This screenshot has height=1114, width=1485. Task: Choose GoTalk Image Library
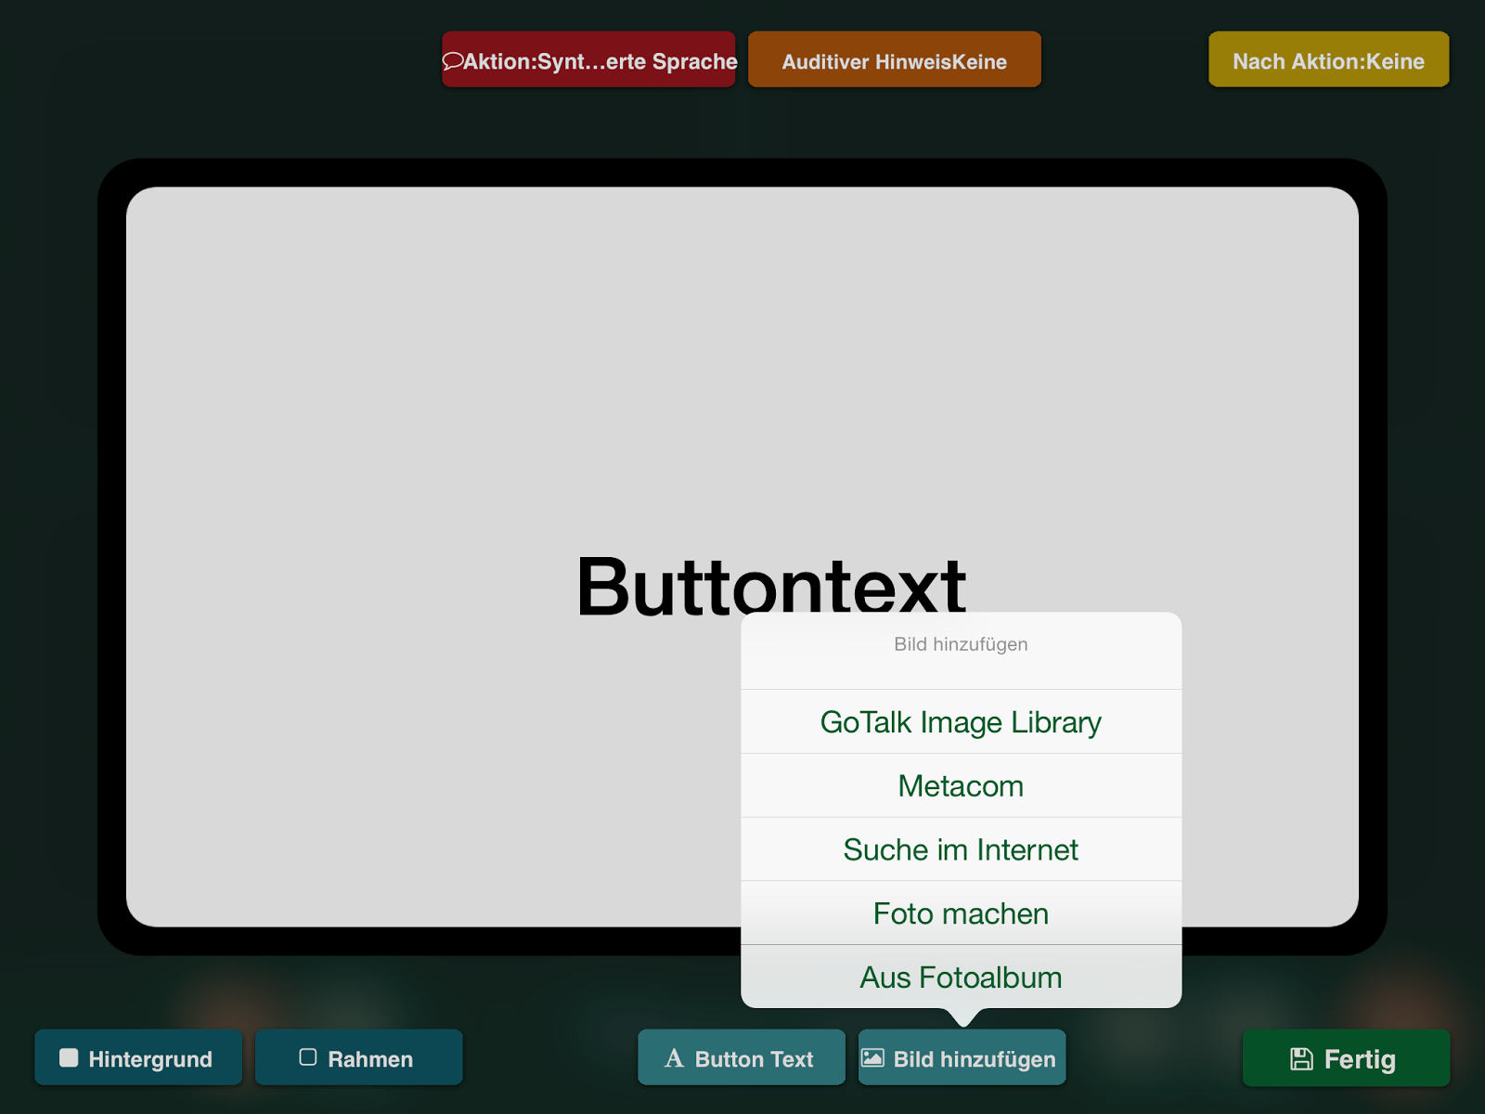pyautogui.click(x=961, y=721)
